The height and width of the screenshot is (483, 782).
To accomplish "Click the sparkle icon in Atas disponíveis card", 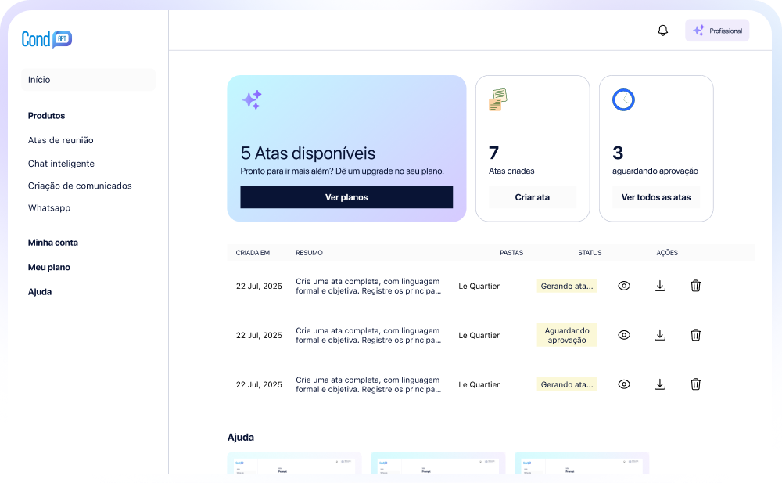I will pyautogui.click(x=252, y=100).
